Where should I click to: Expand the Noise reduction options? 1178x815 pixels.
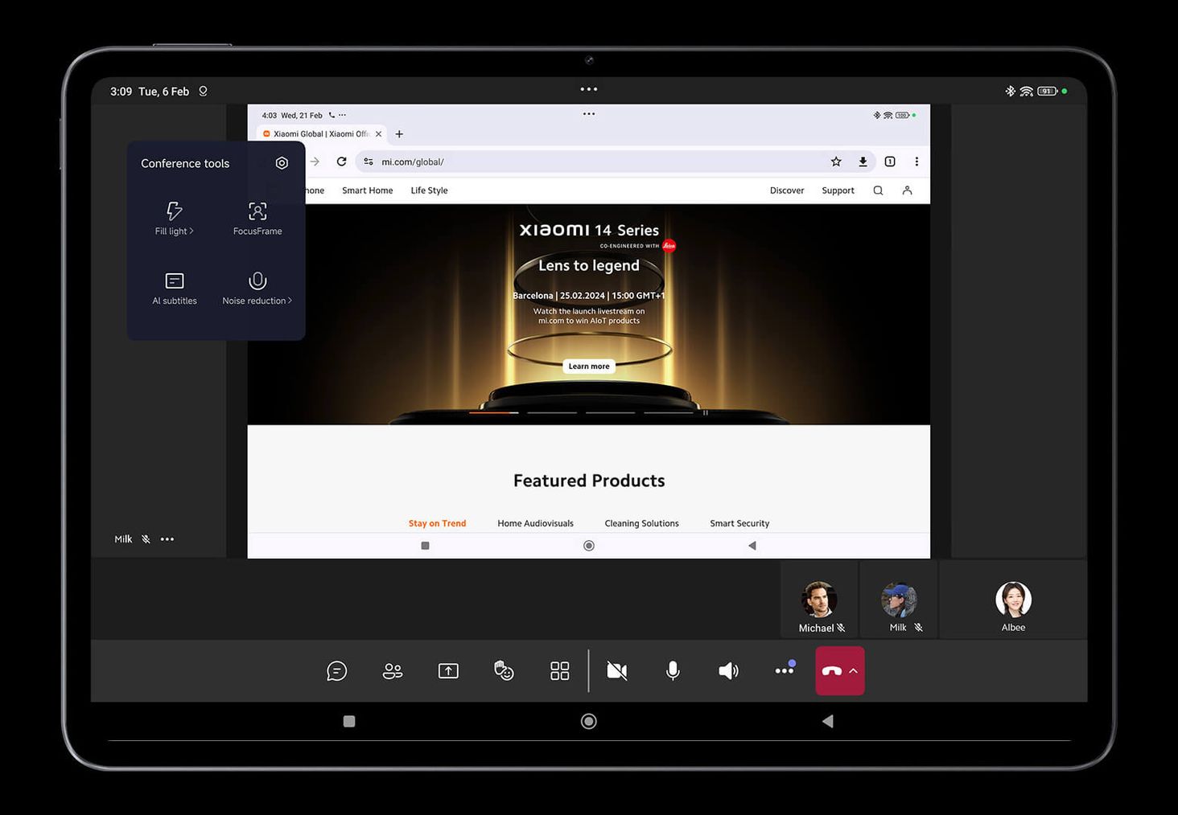(x=257, y=288)
